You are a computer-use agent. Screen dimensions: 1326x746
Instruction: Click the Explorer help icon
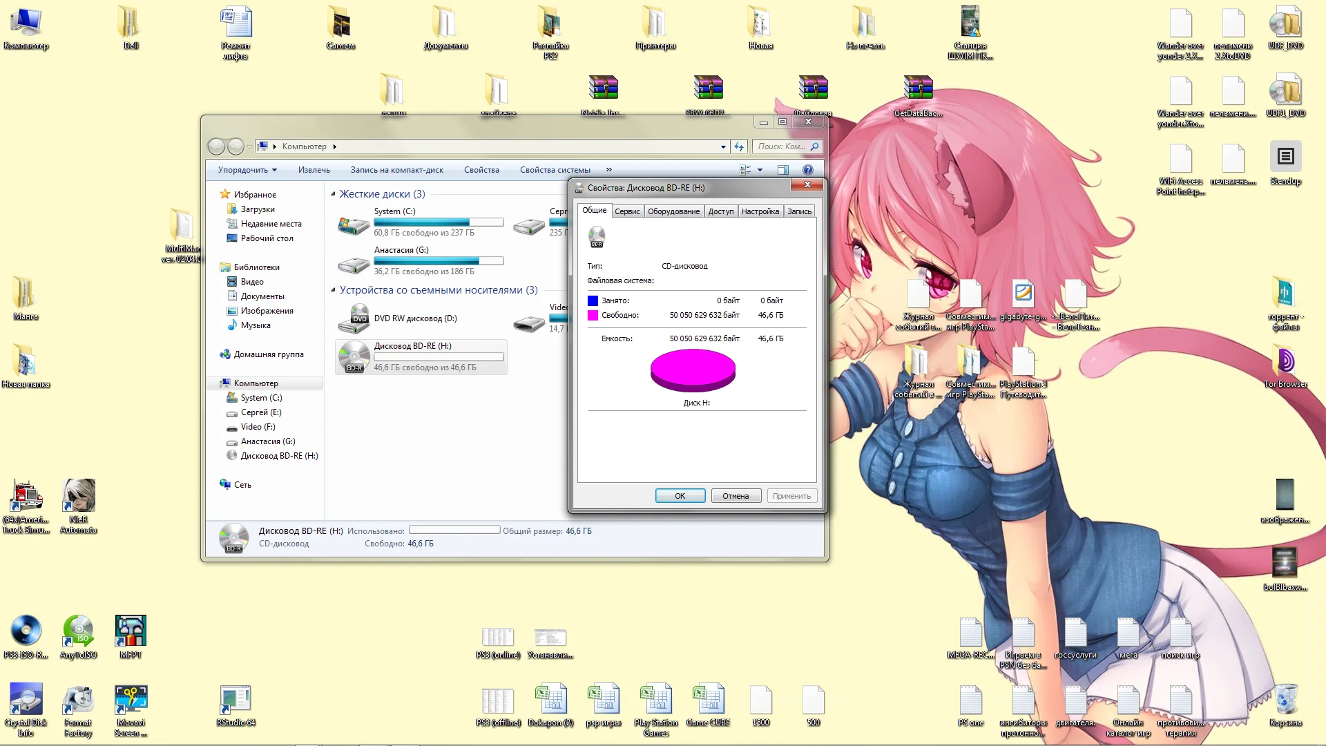coord(807,170)
